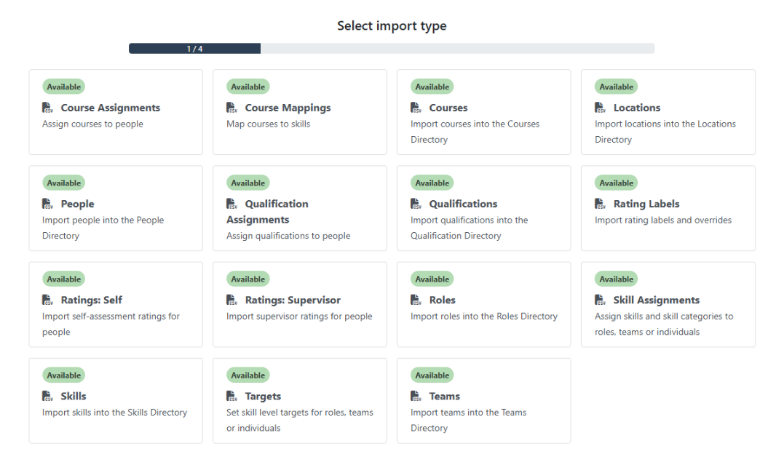Click the CSV icon next to Rating Labels
This screenshot has height=465, width=768.
(x=601, y=204)
